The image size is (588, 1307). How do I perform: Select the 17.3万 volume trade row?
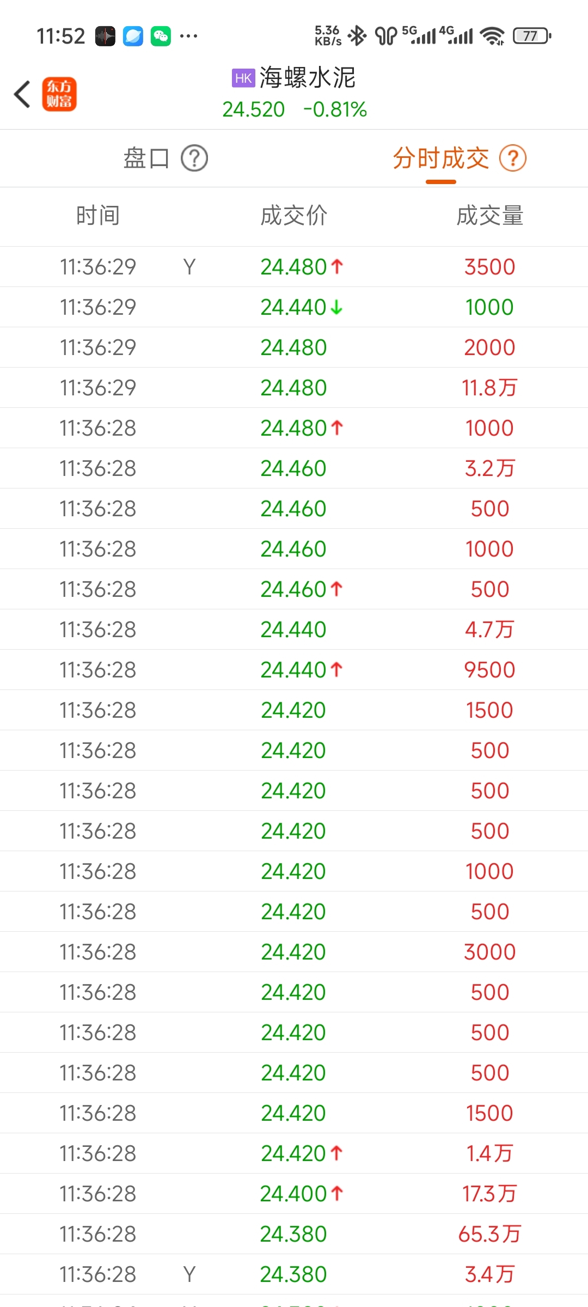[294, 1194]
